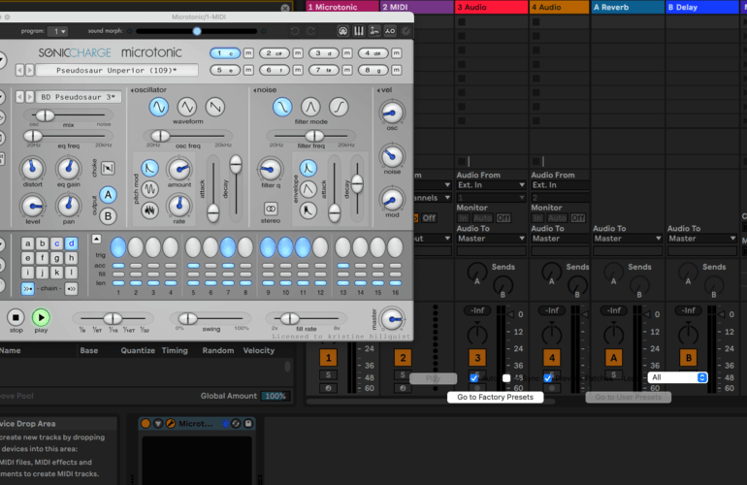Click Global Amount 100% field
Image resolution: width=747 pixels, height=485 pixels.
click(x=276, y=396)
